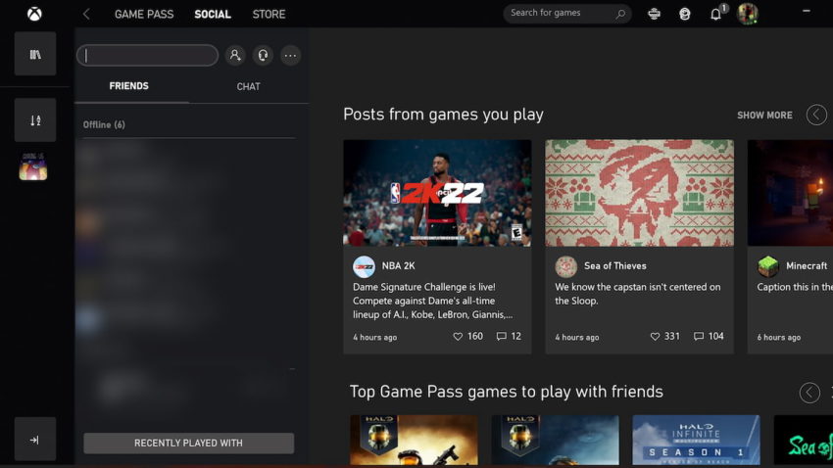Click the Xbox logo icon
The image size is (833, 468).
click(34, 14)
